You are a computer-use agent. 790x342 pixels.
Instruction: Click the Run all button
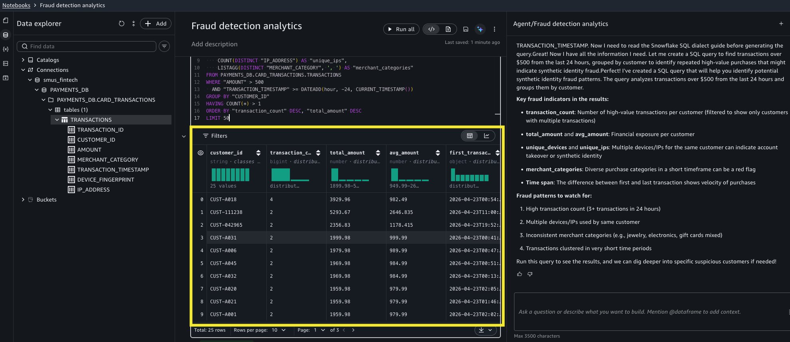[x=401, y=29]
